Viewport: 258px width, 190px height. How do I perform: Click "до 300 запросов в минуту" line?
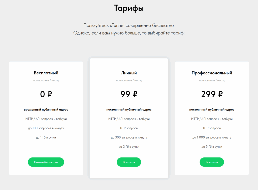[x=129, y=137]
